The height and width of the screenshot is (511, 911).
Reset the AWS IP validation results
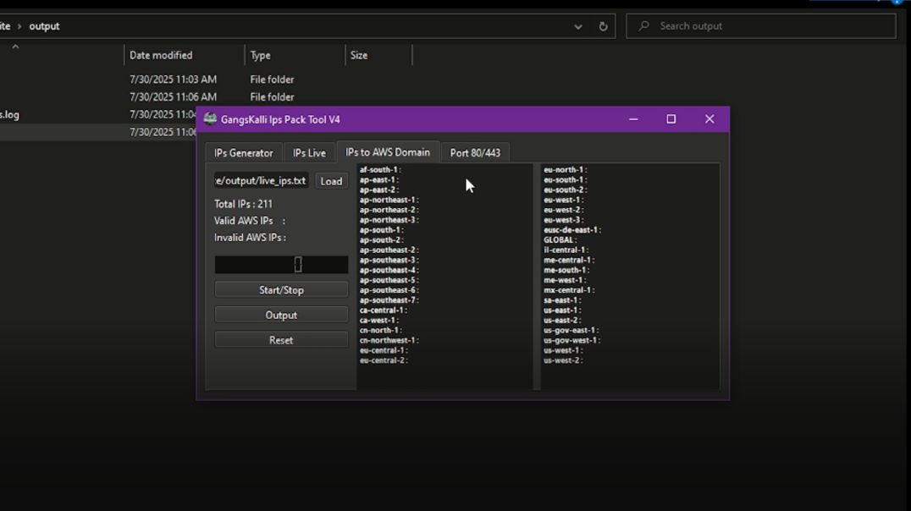280,339
